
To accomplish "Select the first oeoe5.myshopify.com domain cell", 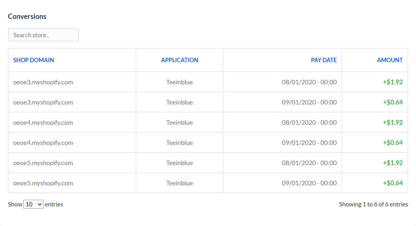I will pos(43,163).
